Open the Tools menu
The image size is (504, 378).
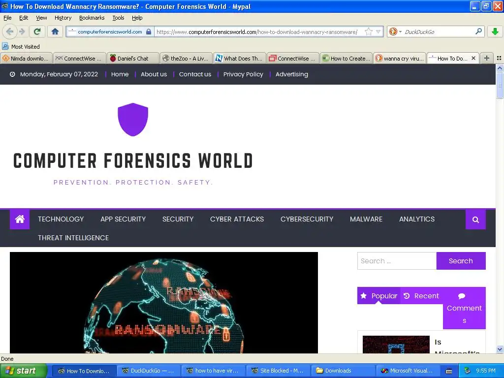[118, 18]
